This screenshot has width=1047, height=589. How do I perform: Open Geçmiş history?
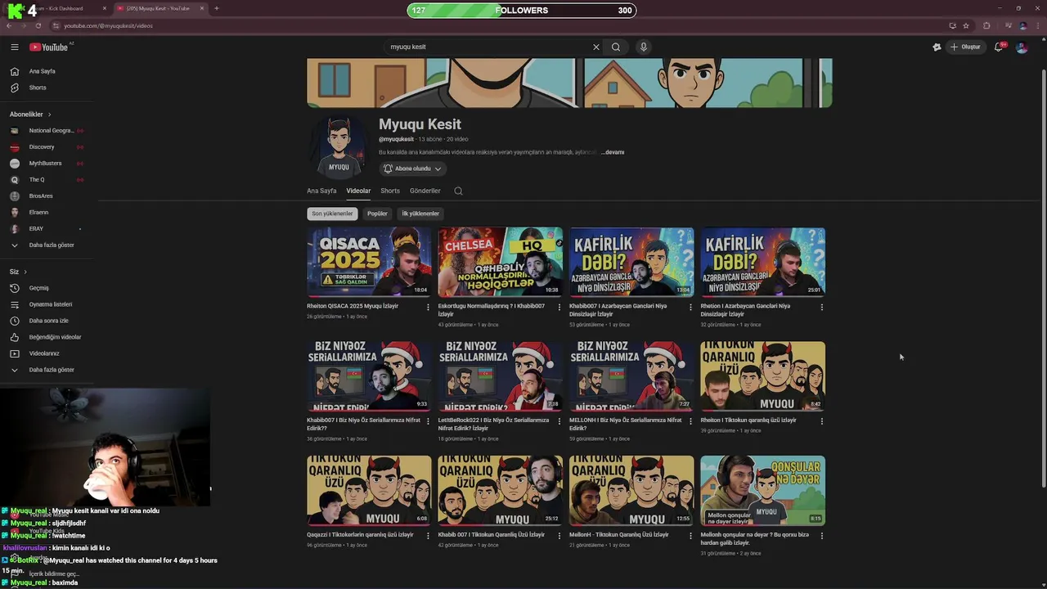(38, 288)
